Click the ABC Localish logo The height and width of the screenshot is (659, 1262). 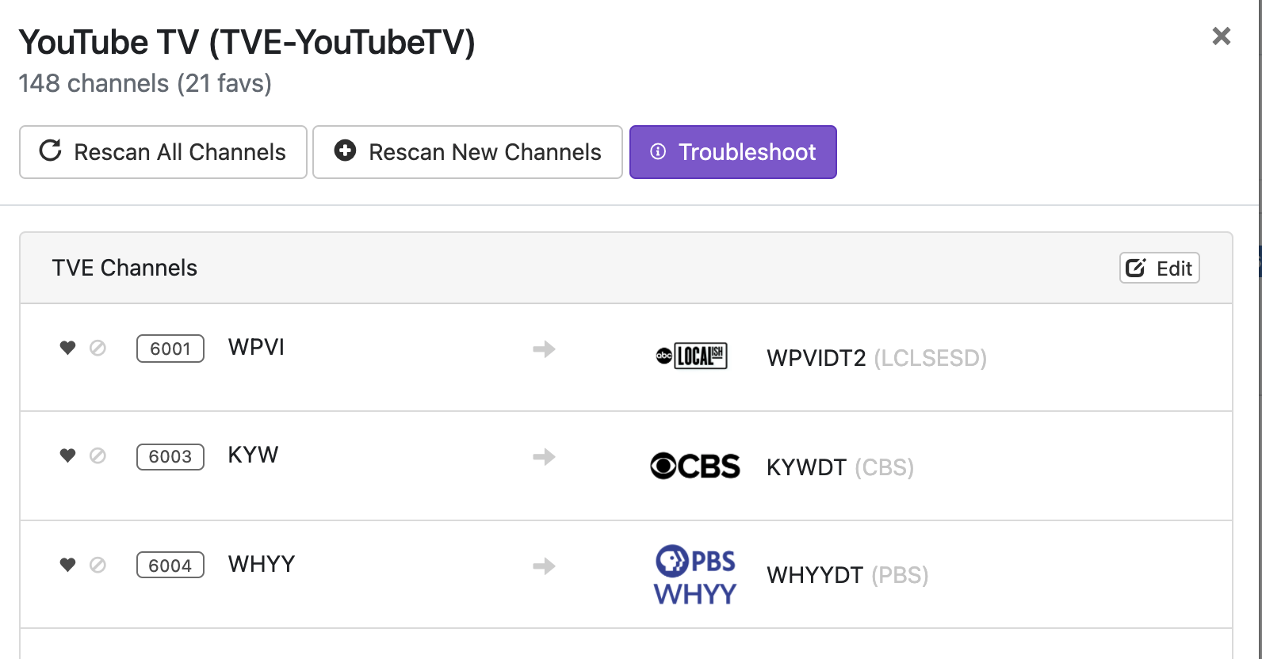692,356
